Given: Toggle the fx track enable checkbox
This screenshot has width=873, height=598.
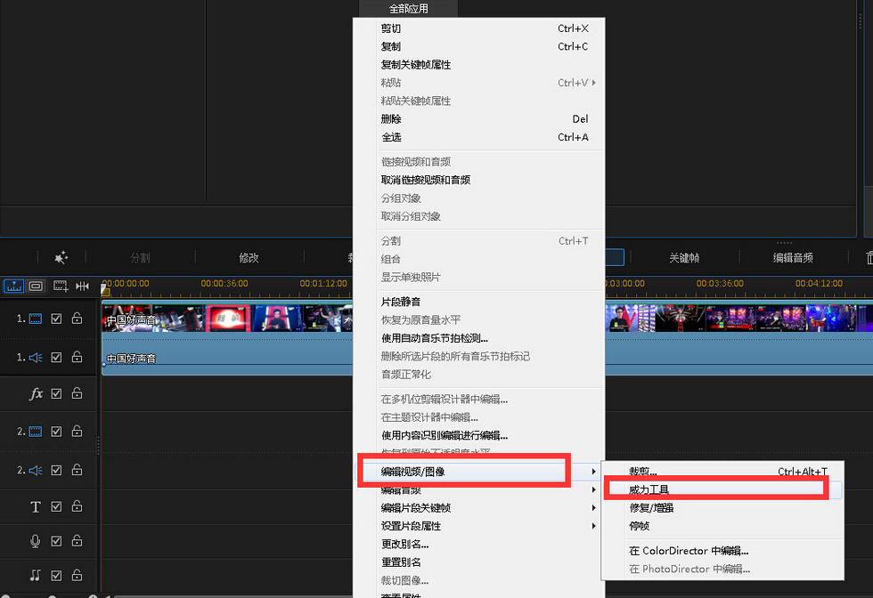Looking at the screenshot, I should [57, 392].
